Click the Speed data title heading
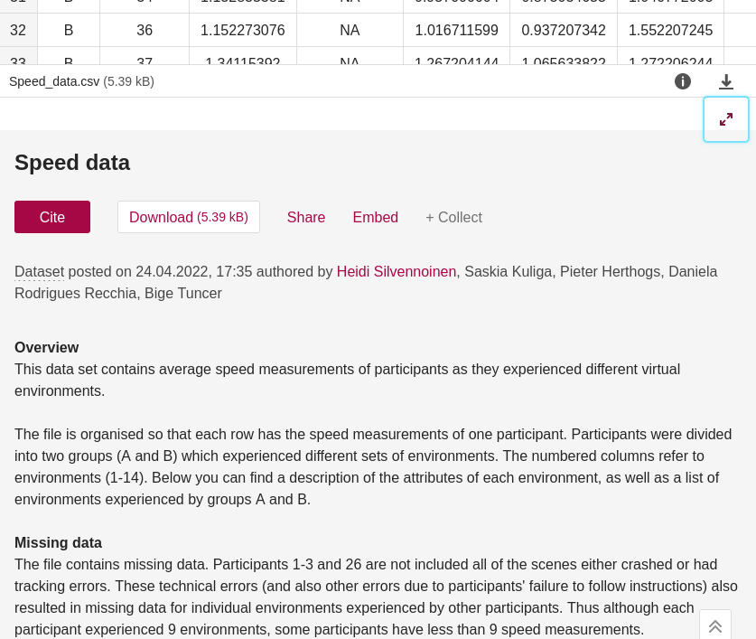The width and height of the screenshot is (756, 639). [72, 163]
